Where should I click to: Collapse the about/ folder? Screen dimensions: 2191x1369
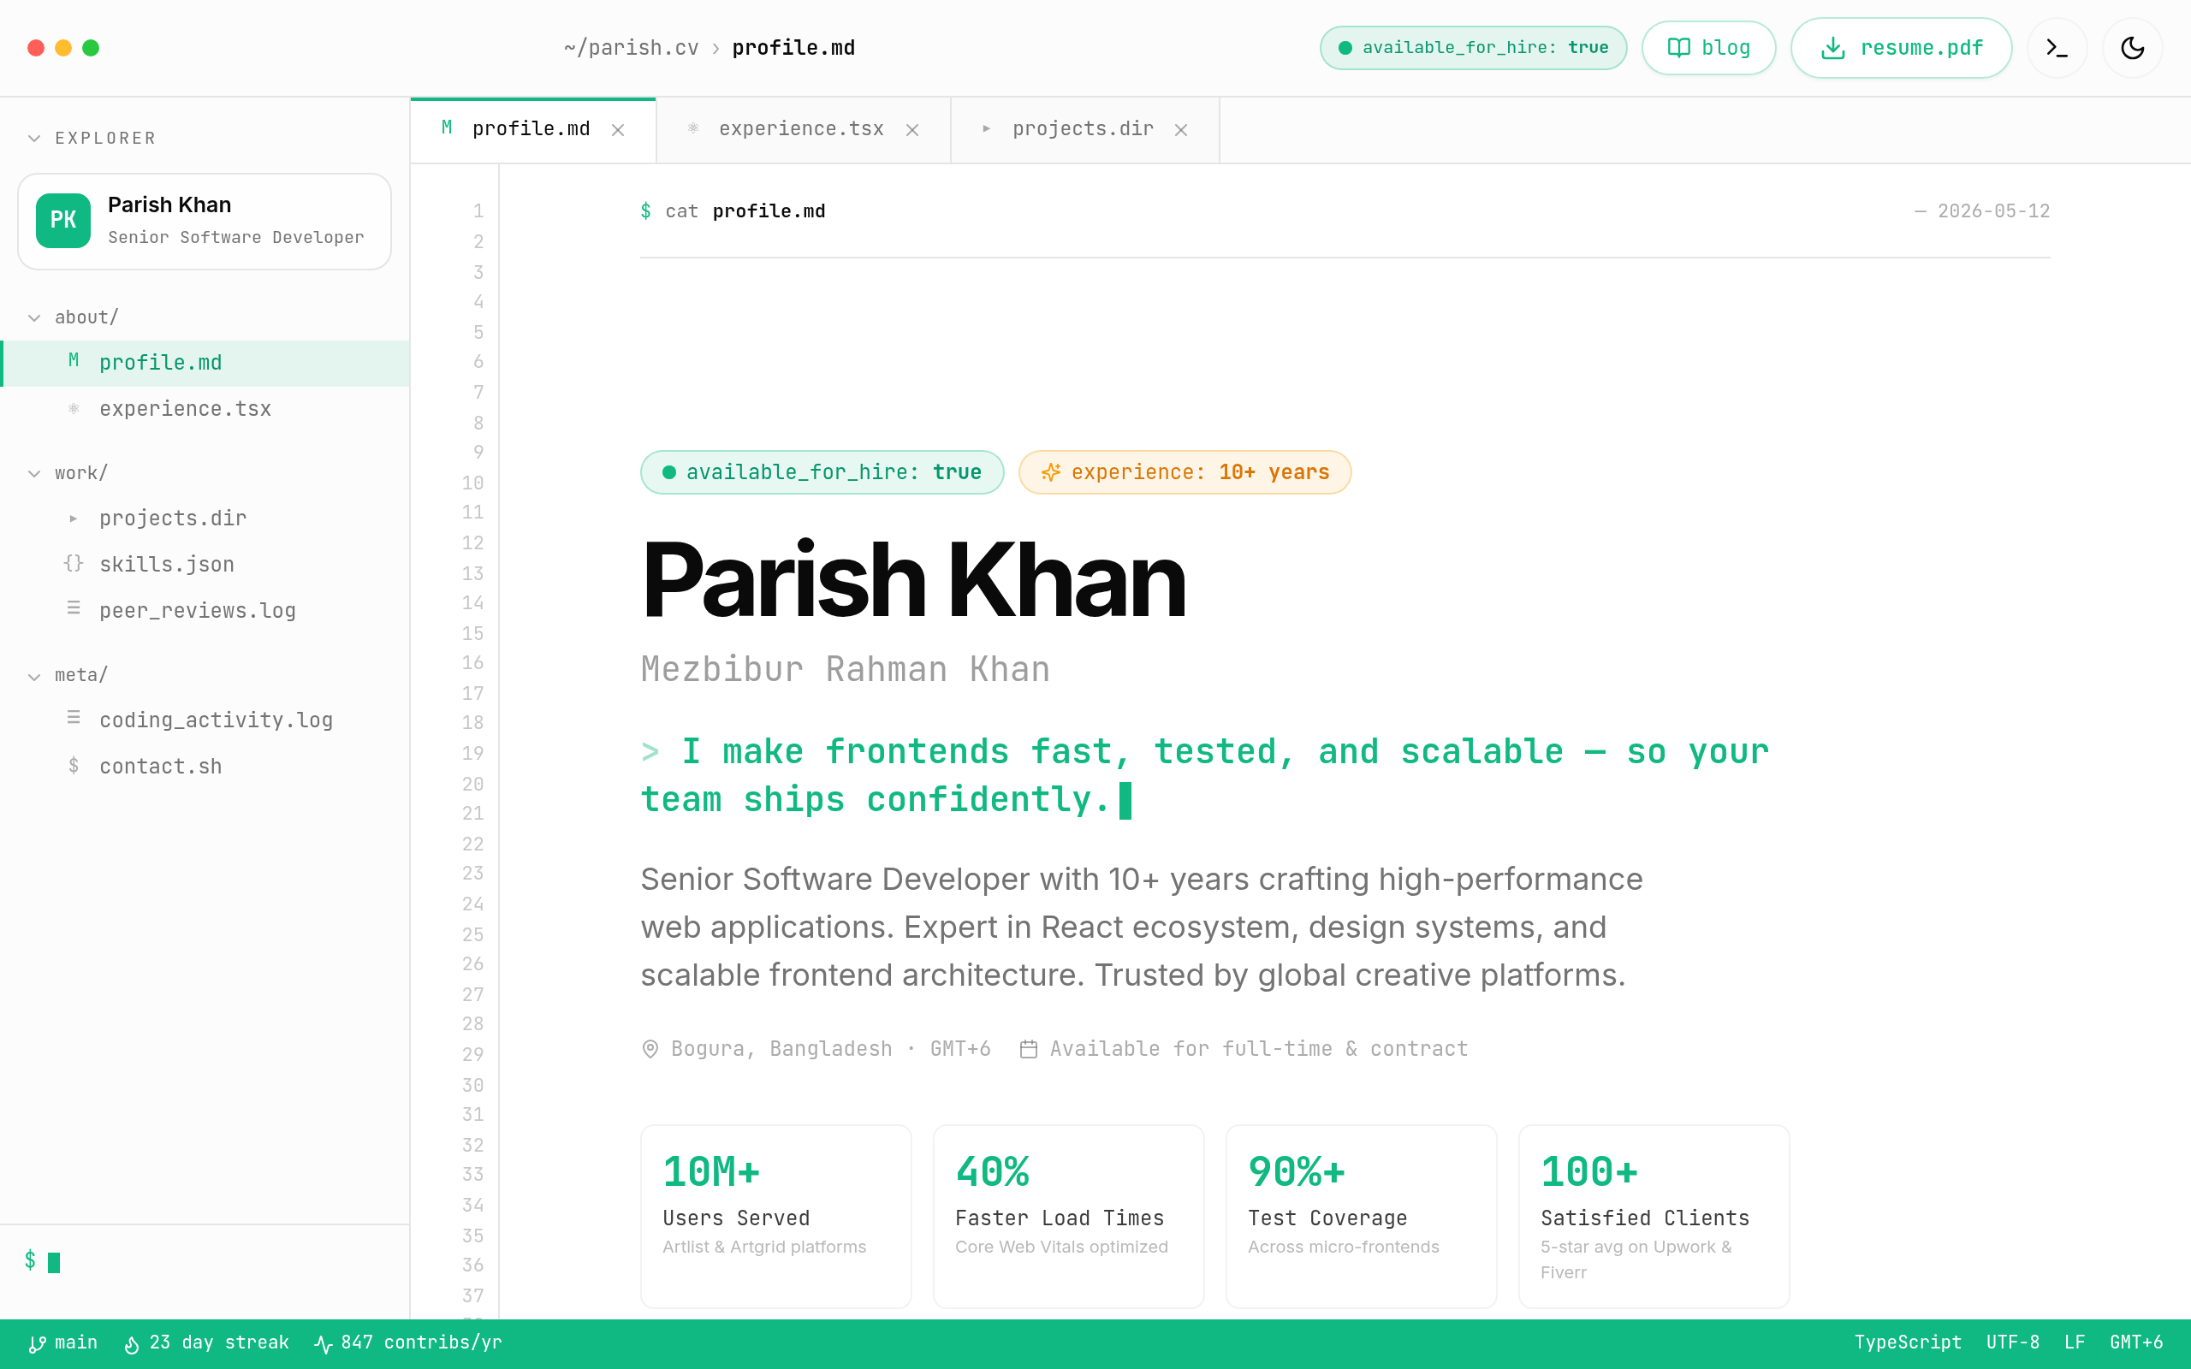coord(34,317)
